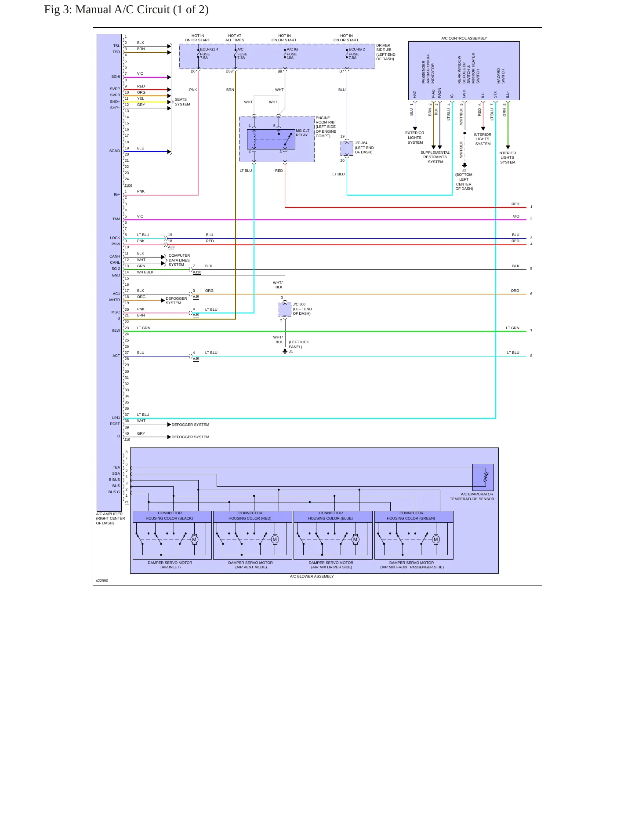
Task: Select the "J/C J60" junction connector label
Action: [x=299, y=304]
